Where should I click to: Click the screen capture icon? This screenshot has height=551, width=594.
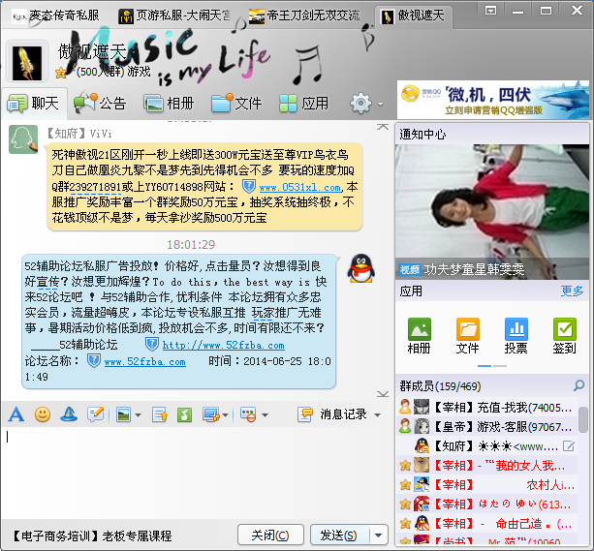point(210,415)
